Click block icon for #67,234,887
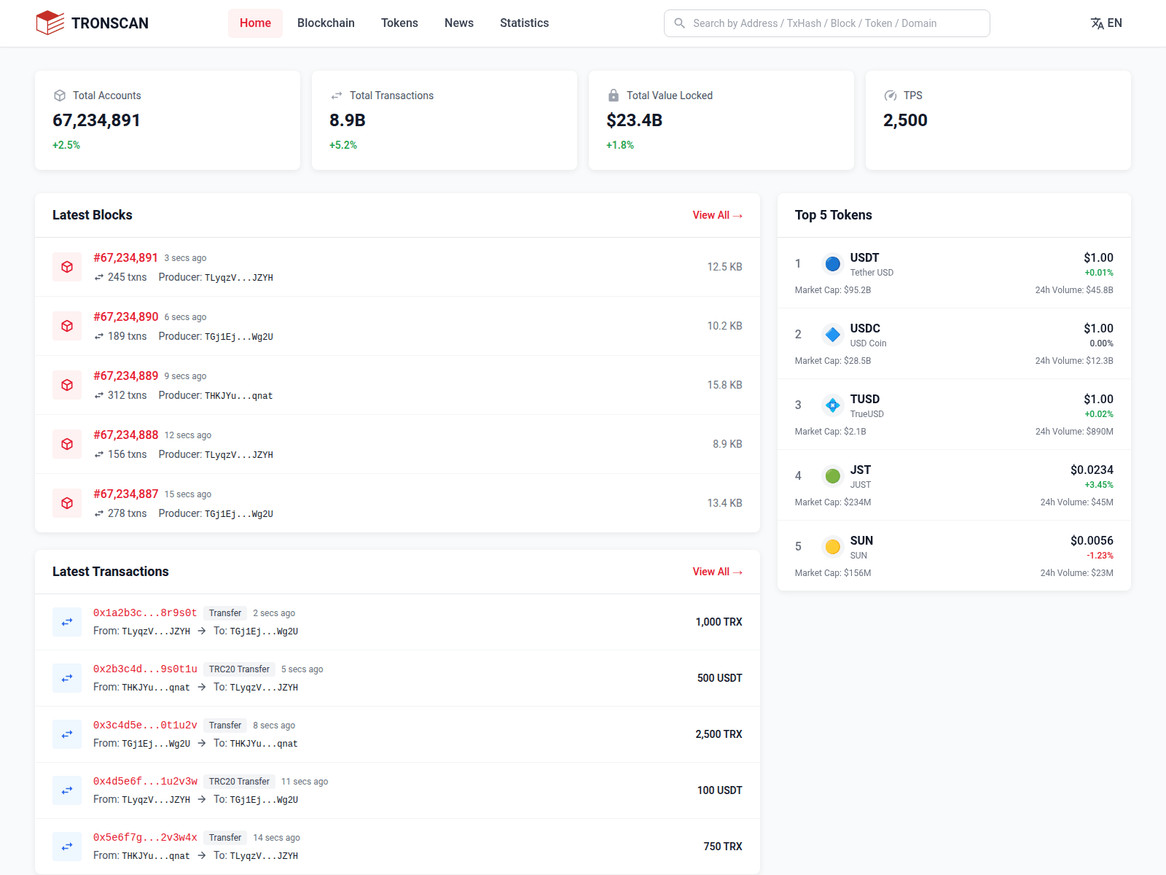1166x875 pixels. 67,503
